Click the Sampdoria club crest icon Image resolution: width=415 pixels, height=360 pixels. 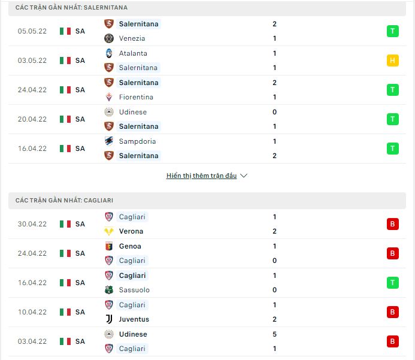109,141
